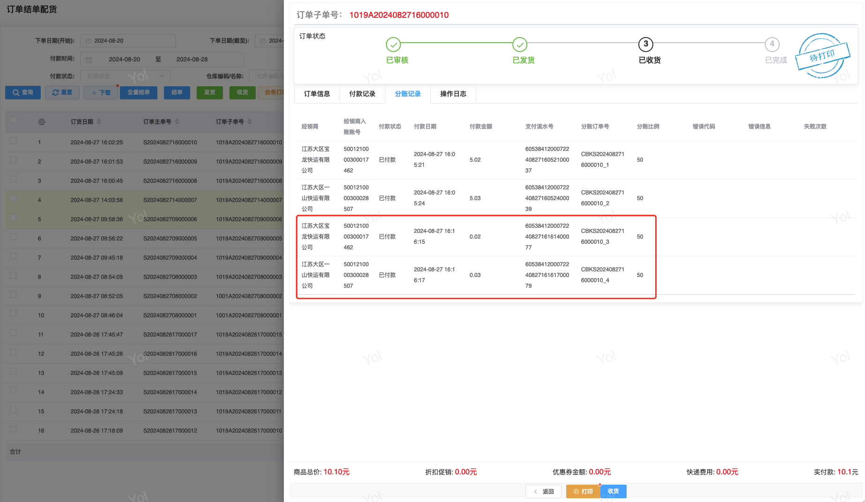This screenshot has width=865, height=502.
Task: Click the 已发货 step checkmark circle
Action: (519, 45)
